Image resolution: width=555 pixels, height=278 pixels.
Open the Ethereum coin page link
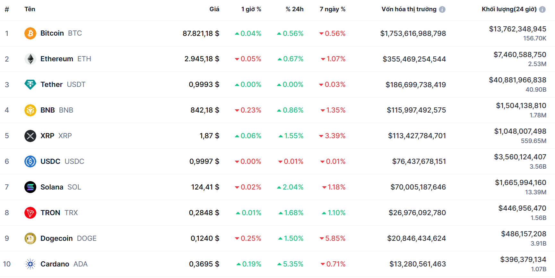(x=66, y=59)
